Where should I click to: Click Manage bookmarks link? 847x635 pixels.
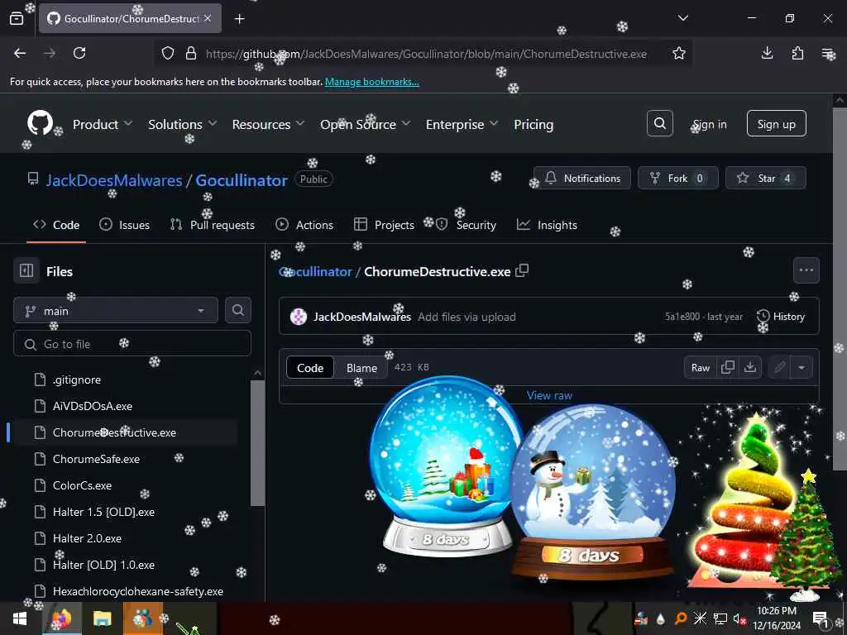(371, 82)
